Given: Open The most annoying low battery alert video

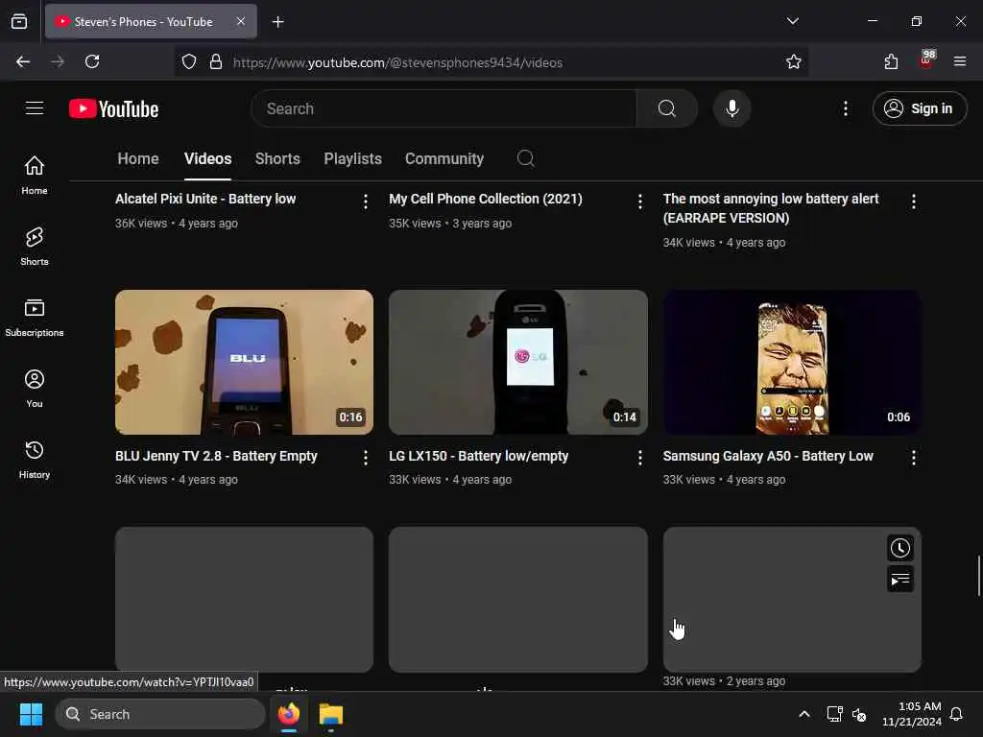Looking at the screenshot, I should (771, 208).
